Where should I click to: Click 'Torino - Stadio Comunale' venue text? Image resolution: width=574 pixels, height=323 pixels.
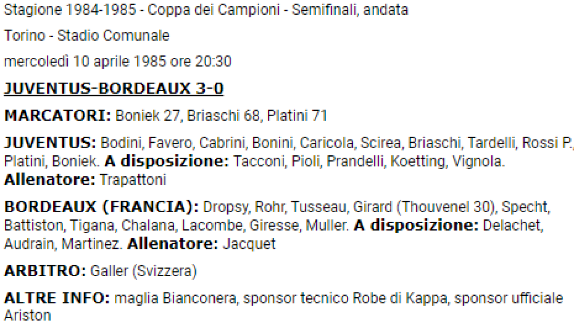(87, 36)
